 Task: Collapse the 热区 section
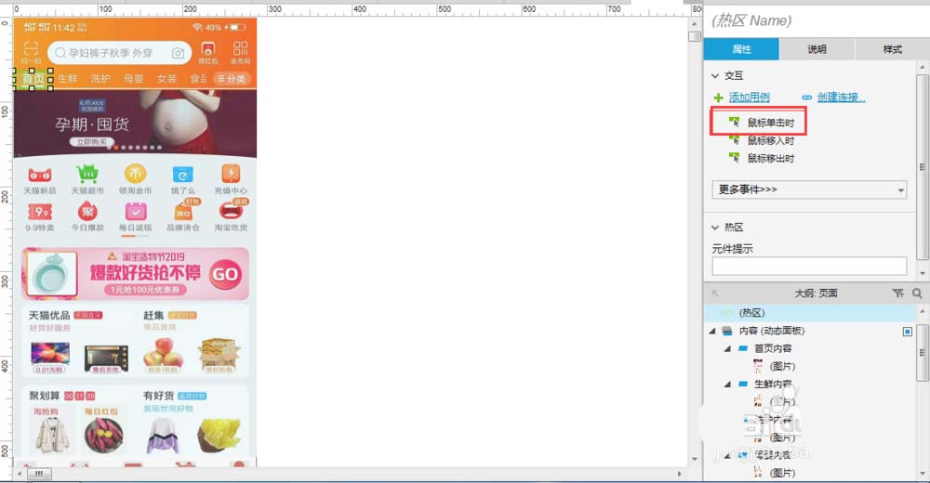pyautogui.click(x=715, y=227)
